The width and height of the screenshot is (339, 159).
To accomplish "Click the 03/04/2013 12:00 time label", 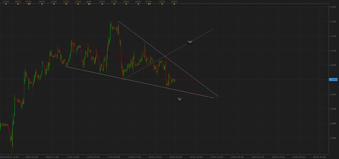I will coord(10,157).
